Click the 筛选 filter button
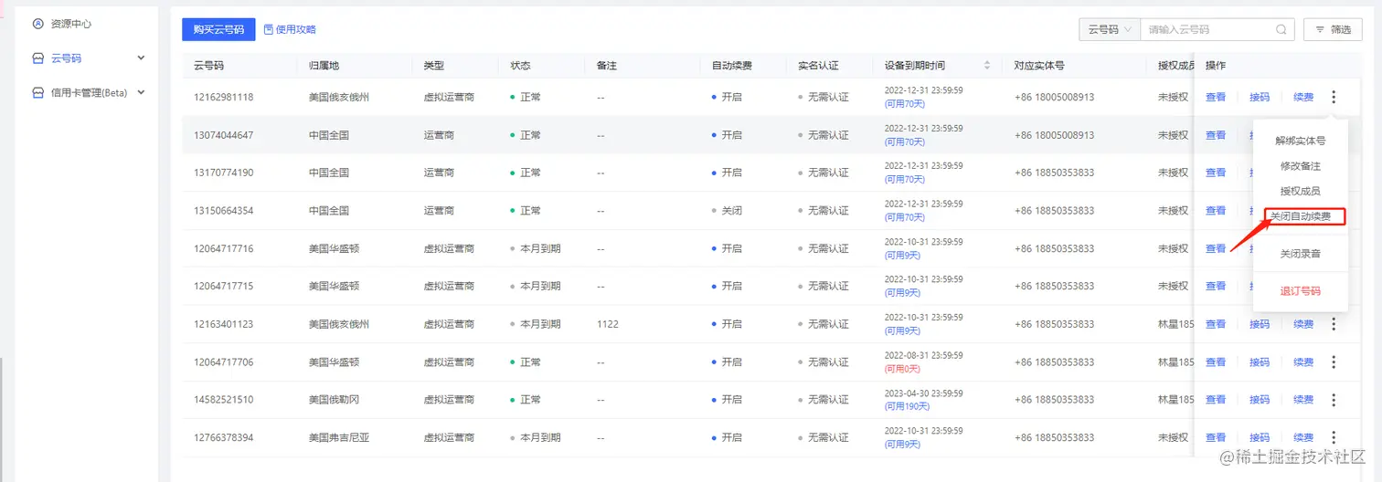Screen dimensions: 1382x482 (x=1333, y=29)
